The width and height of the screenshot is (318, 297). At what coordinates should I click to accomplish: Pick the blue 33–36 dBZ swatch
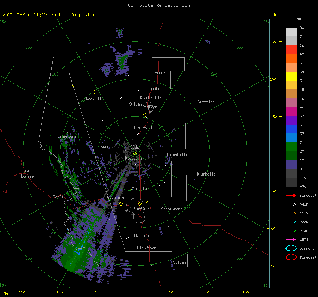[x=291, y=129]
